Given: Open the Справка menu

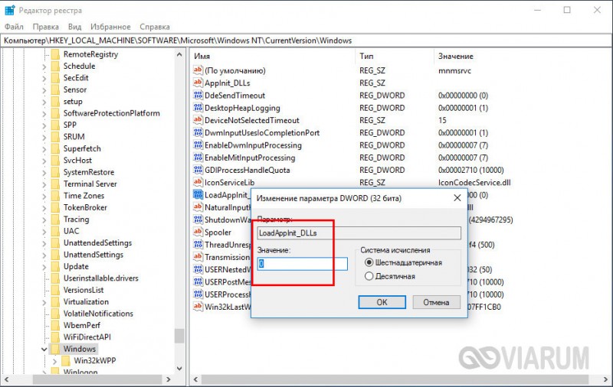Looking at the screenshot, I should click(x=155, y=27).
